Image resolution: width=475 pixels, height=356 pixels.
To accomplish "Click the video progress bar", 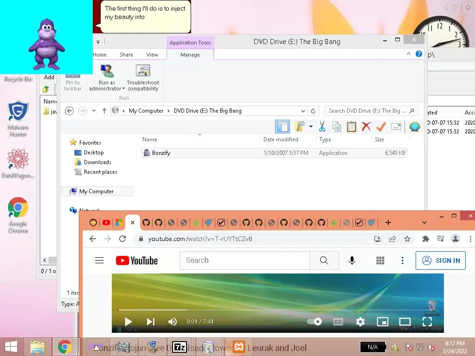I will click(277, 310).
